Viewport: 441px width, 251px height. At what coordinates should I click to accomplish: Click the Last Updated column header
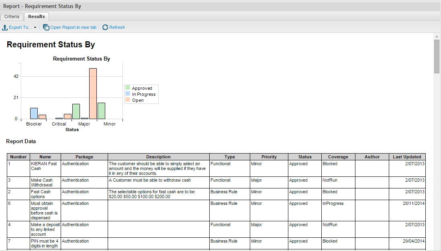point(407,157)
